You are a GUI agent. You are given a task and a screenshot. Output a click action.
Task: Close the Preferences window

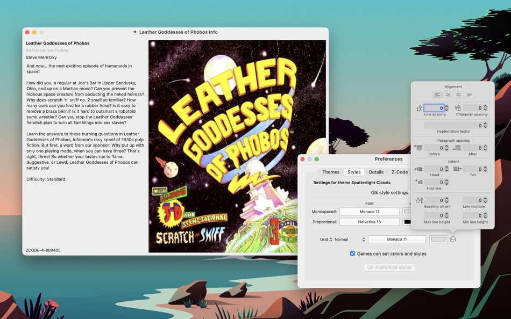pos(302,159)
